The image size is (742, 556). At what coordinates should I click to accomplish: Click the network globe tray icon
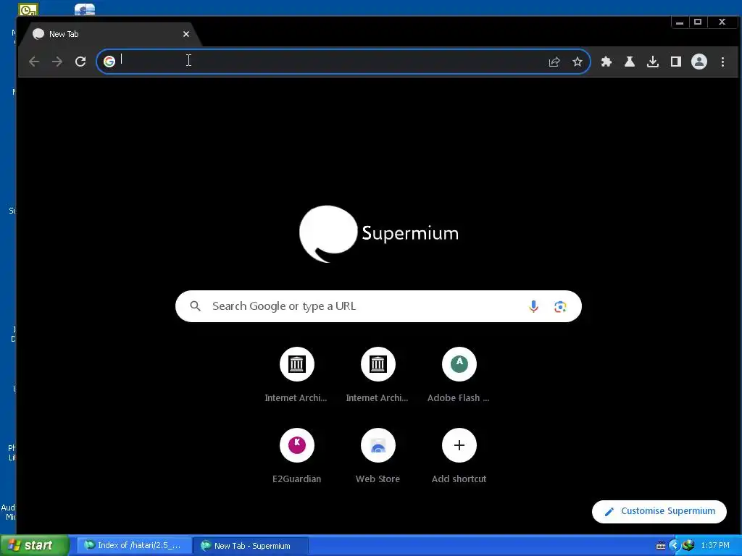pyautogui.click(x=688, y=546)
